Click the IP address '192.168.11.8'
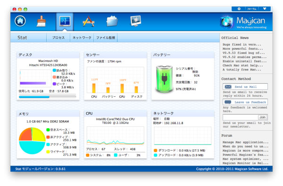Image resolution: width=283 pixels, height=186 pixels. (174, 123)
